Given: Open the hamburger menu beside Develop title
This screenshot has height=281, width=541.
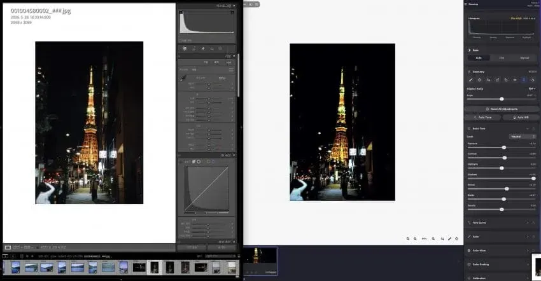Looking at the screenshot, I should 466,4.
